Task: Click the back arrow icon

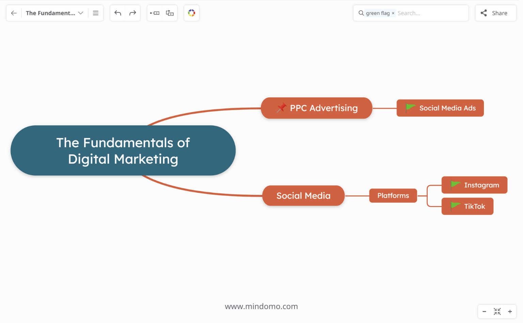Action: click(x=14, y=13)
